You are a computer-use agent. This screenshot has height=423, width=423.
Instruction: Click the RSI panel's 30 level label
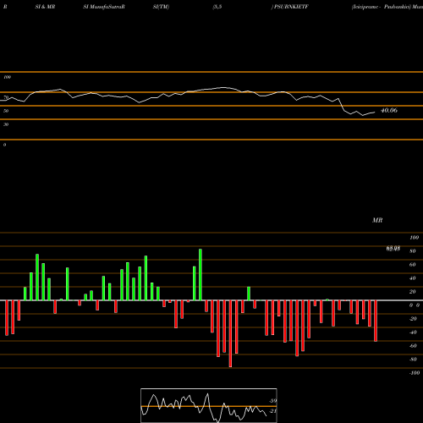point(6,124)
